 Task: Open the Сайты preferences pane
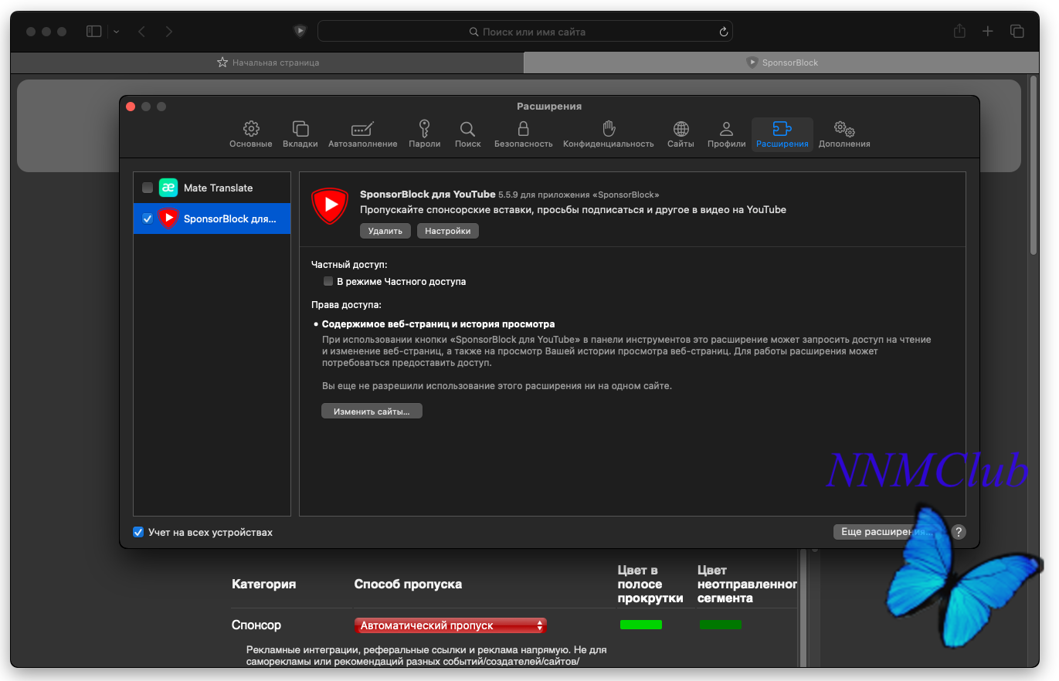pos(681,134)
